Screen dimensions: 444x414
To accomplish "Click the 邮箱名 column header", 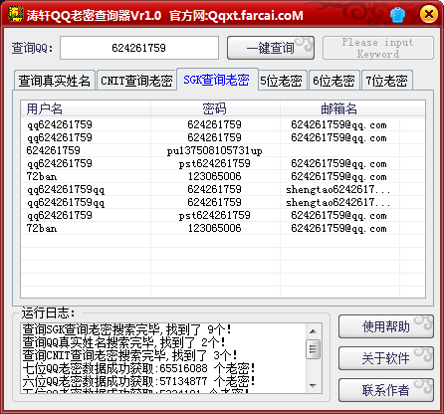I will click(x=339, y=108).
